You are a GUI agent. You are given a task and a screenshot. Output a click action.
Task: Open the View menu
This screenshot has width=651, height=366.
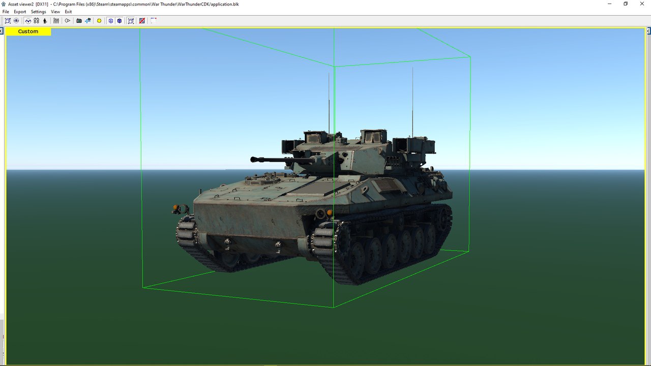(55, 12)
